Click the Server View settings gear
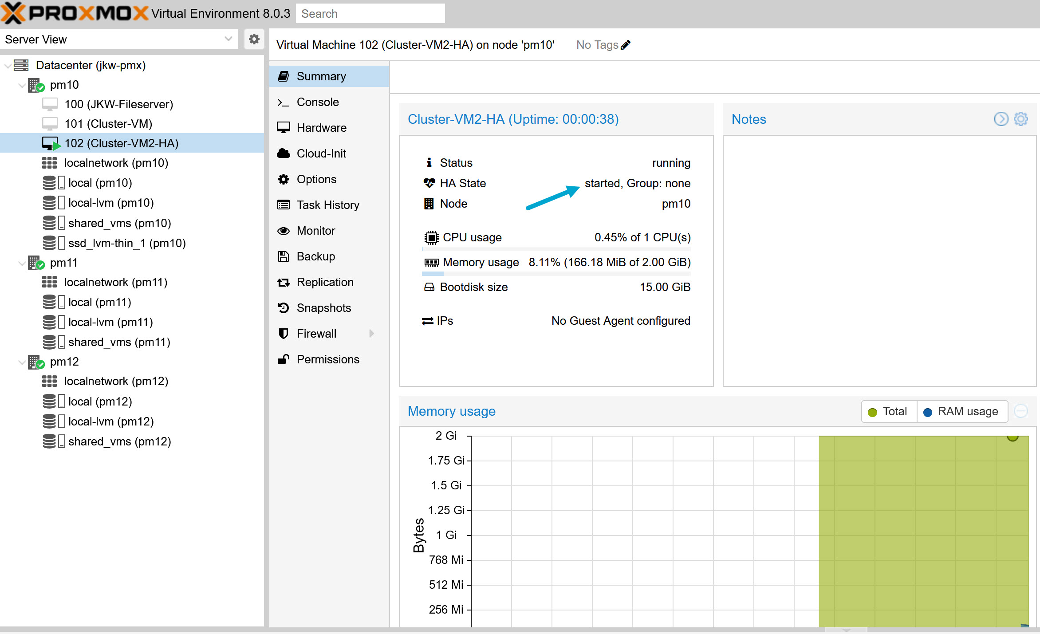This screenshot has width=1040, height=634. (254, 39)
